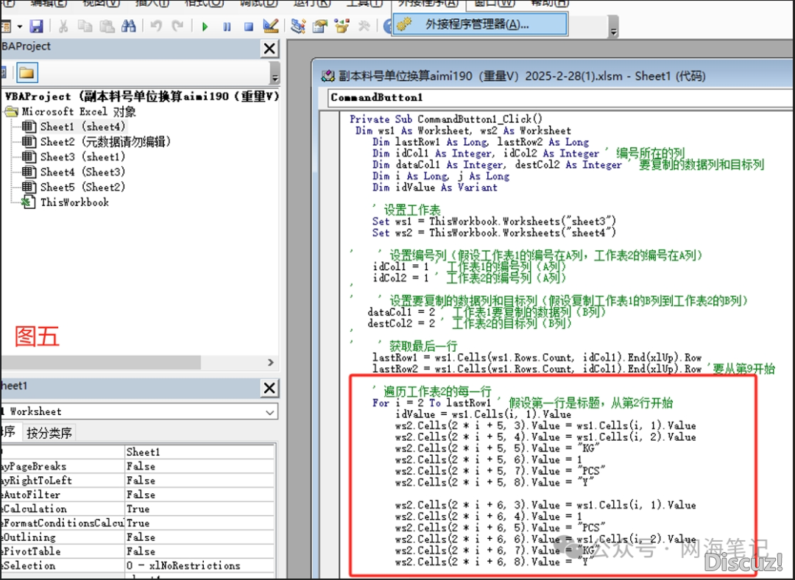
Task: Toggle Folders icon in project panel
Action: pyautogui.click(x=27, y=73)
